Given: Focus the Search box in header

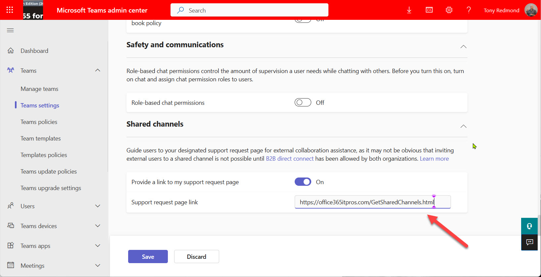Looking at the screenshot, I should click(x=249, y=10).
